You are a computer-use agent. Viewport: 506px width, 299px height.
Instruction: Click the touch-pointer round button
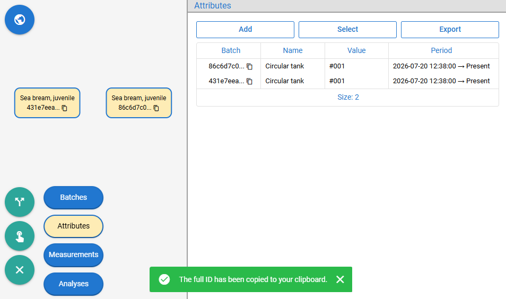(20, 236)
